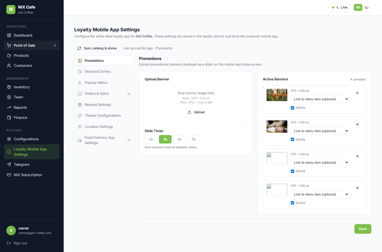Viewport: 382px width, 252px height.
Task: Remove the tulip banner with X
Action: 357,93
